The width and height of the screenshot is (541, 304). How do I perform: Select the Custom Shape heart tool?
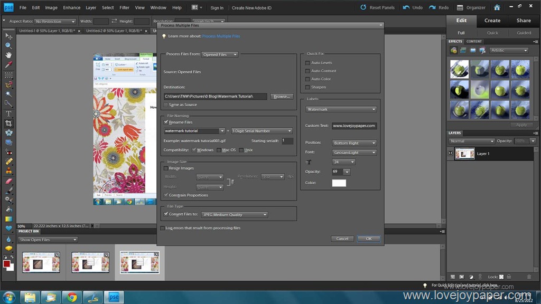(8, 229)
